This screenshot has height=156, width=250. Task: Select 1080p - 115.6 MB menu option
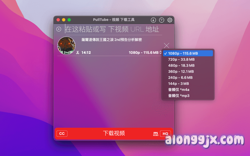[x=188, y=53]
